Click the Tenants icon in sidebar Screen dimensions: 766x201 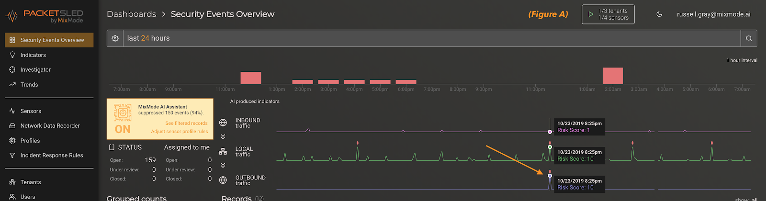(12, 182)
